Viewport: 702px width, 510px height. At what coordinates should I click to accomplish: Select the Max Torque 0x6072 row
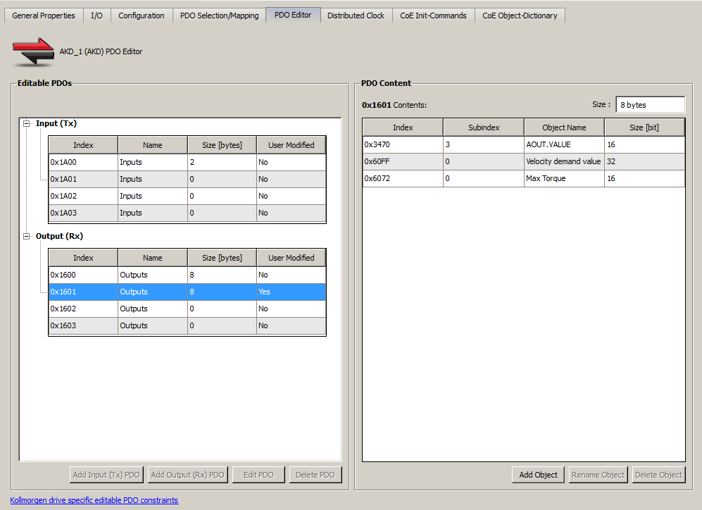[523, 178]
